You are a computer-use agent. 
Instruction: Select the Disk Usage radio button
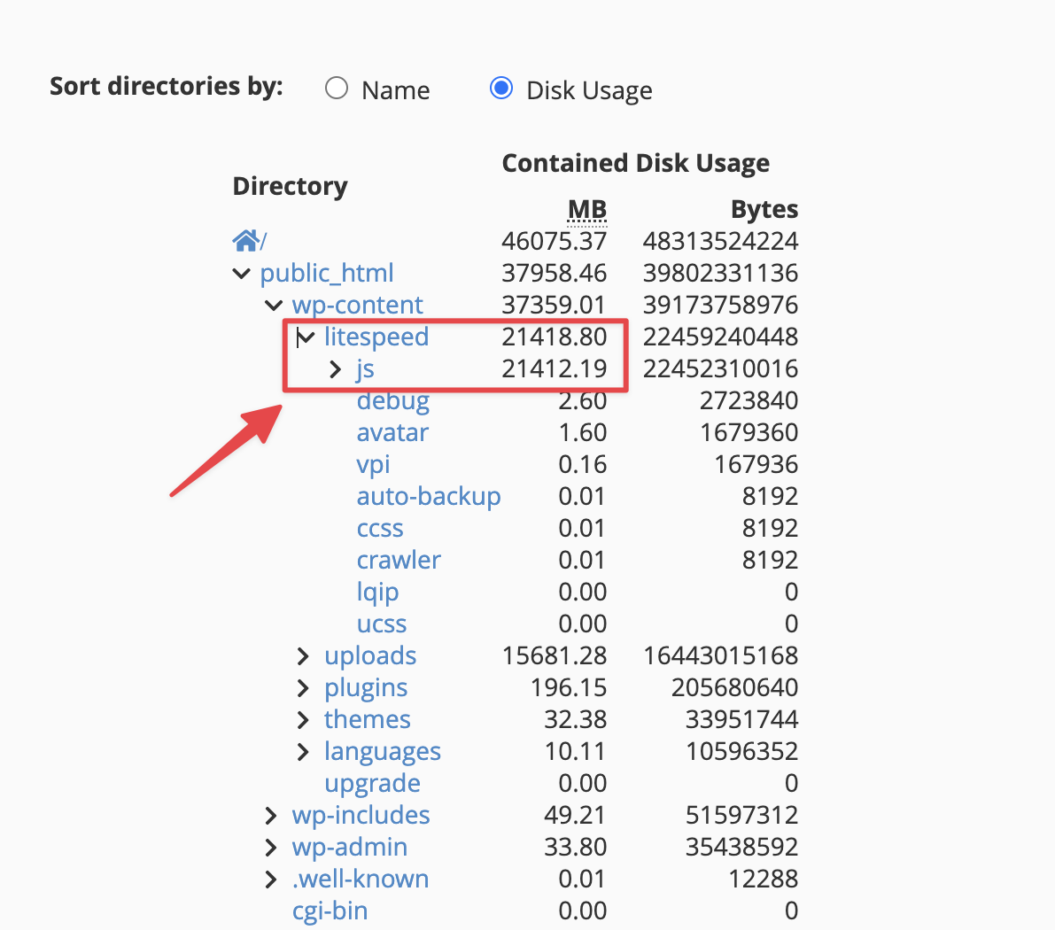pos(501,89)
